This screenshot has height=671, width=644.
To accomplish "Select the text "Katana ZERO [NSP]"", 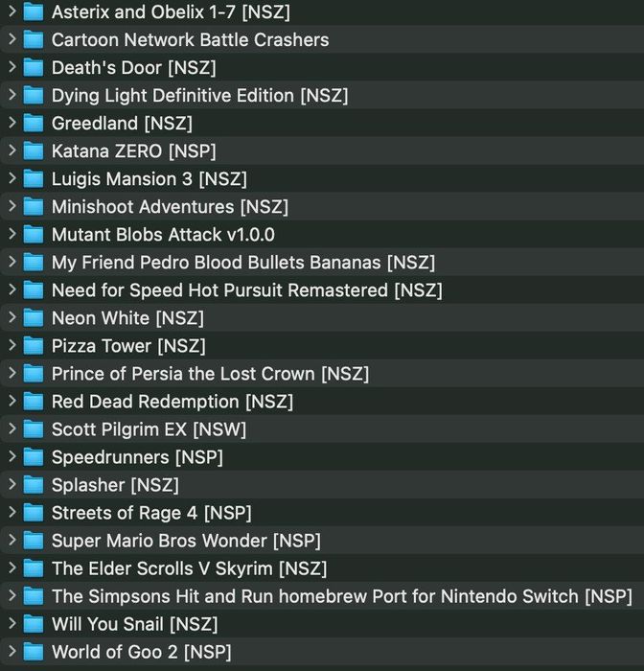I will (x=134, y=151).
